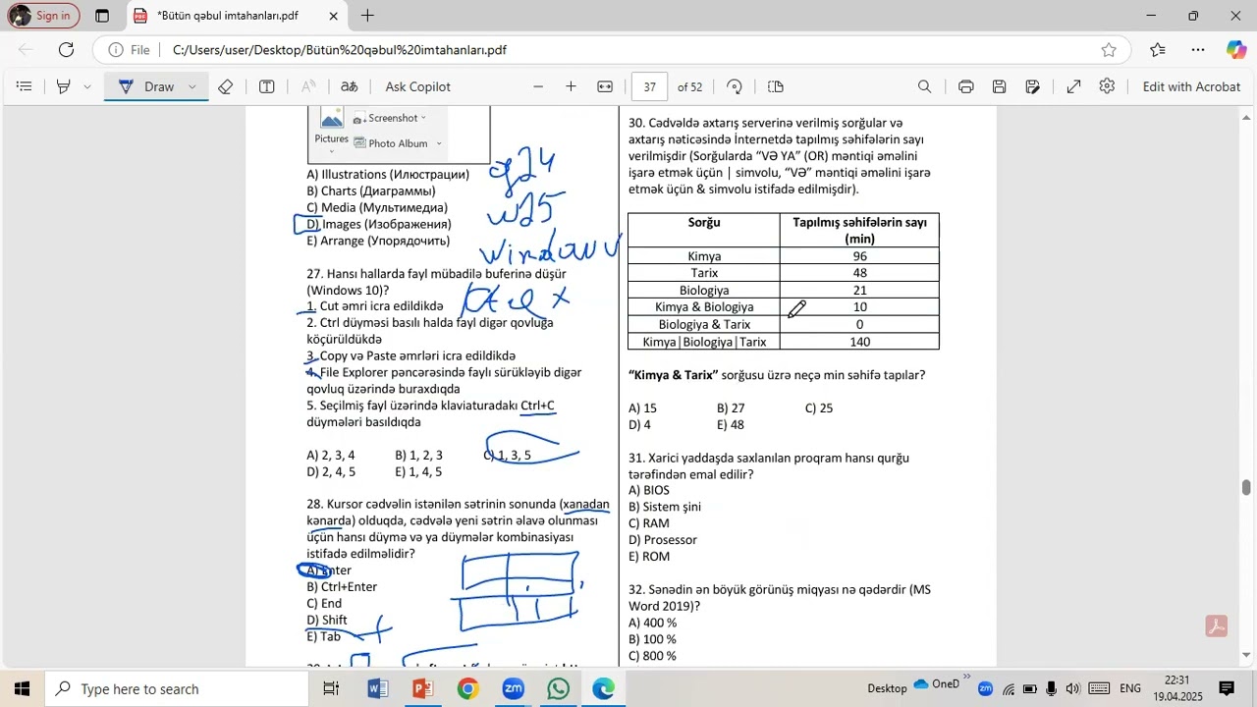Open PowerPoint from the taskbar
This screenshot has width=1257, height=707.
pyautogui.click(x=423, y=689)
